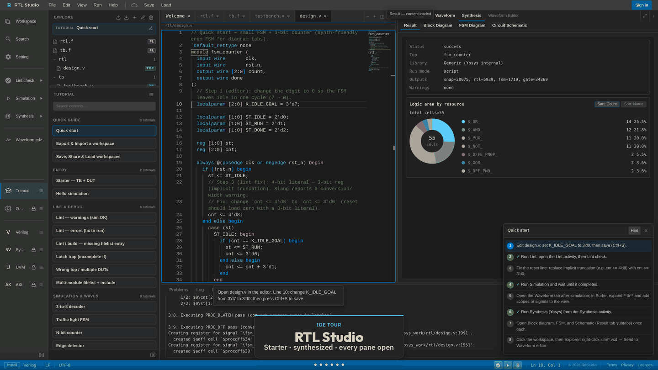Click the donut chart of logic cells

(432, 141)
